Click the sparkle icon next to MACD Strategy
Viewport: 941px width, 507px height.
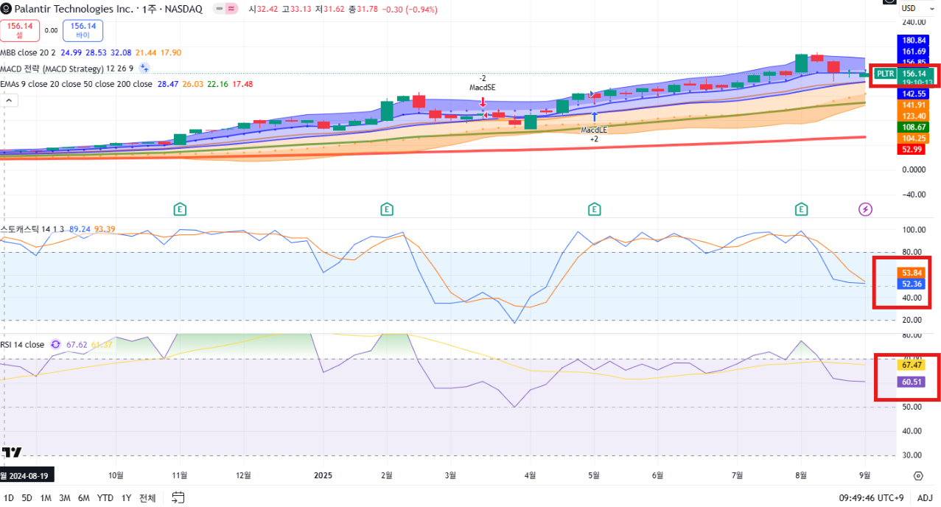pos(144,68)
